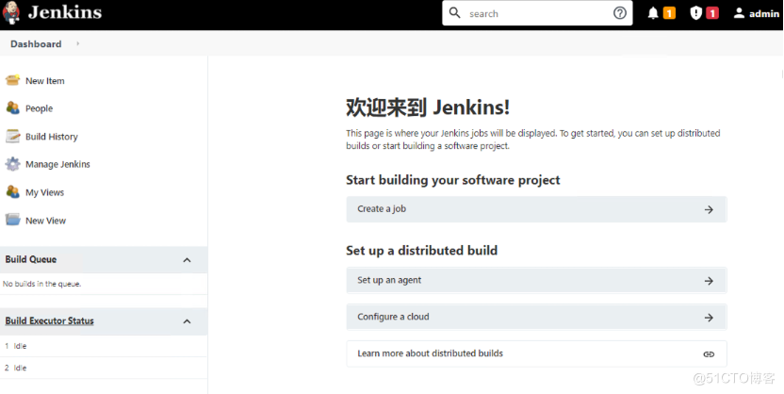Expand the Dashboard breadcrumb arrow

(x=78, y=43)
